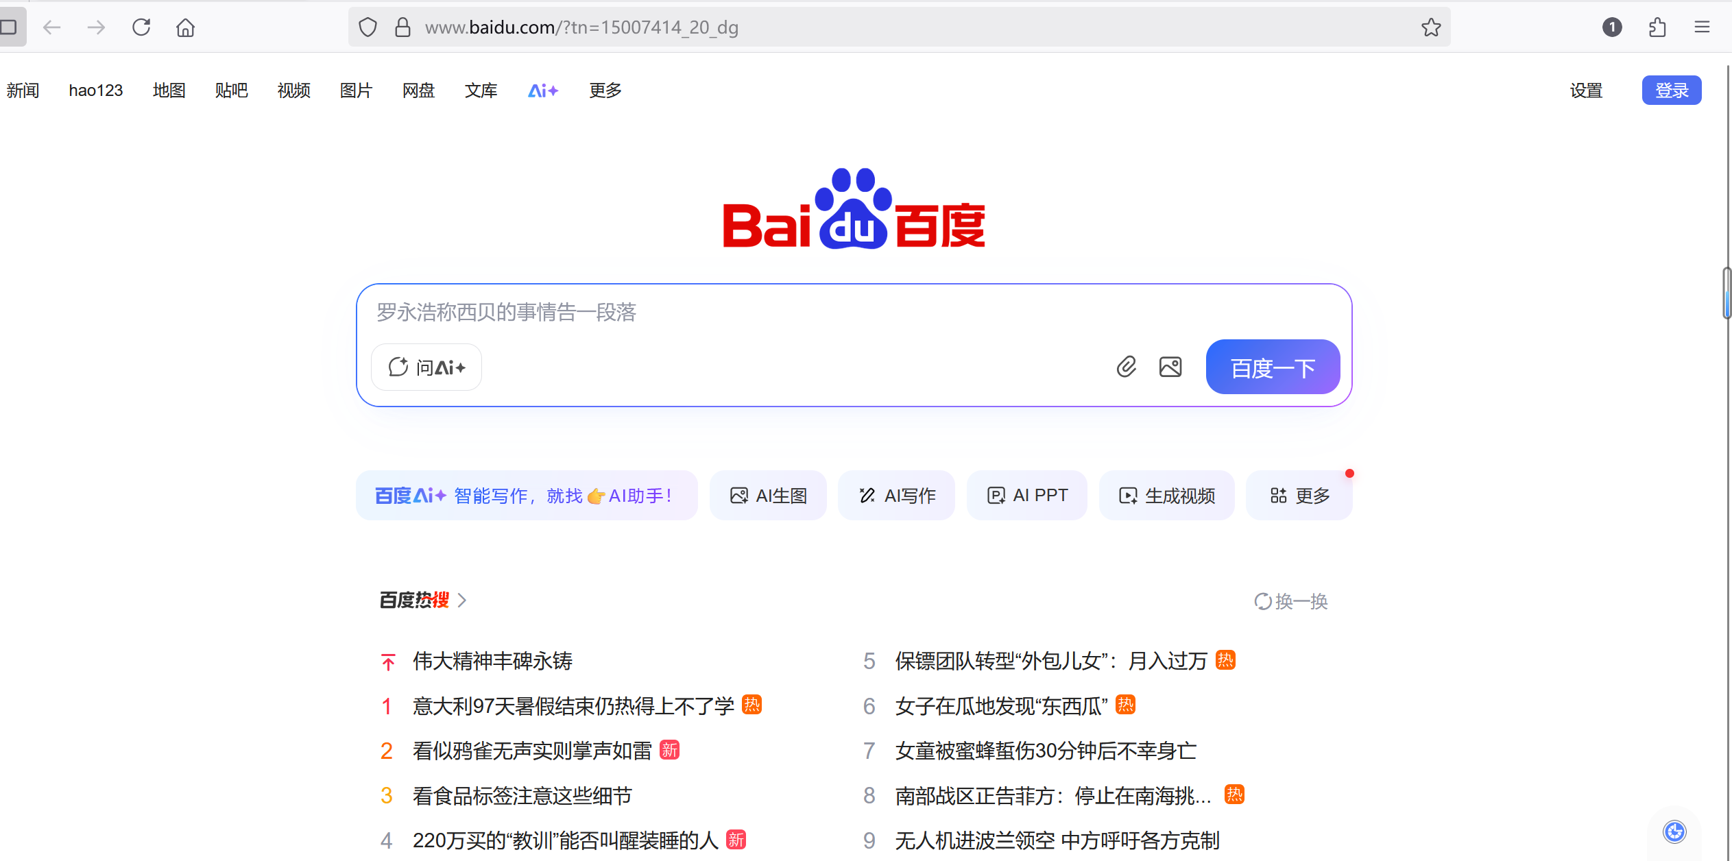The width and height of the screenshot is (1732, 861).
Task: Open hot topic 女童被蜜蜂蜇伤30分钟后不幸身亡
Action: tap(1046, 751)
